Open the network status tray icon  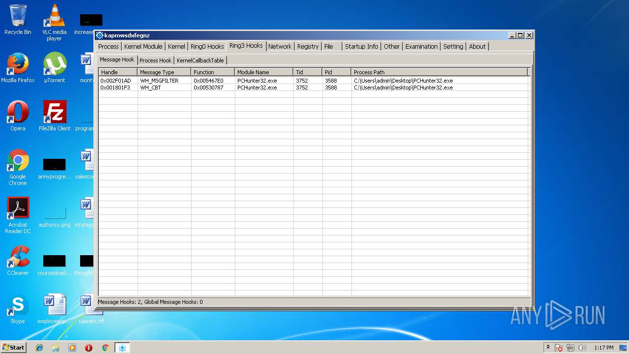coord(571,348)
